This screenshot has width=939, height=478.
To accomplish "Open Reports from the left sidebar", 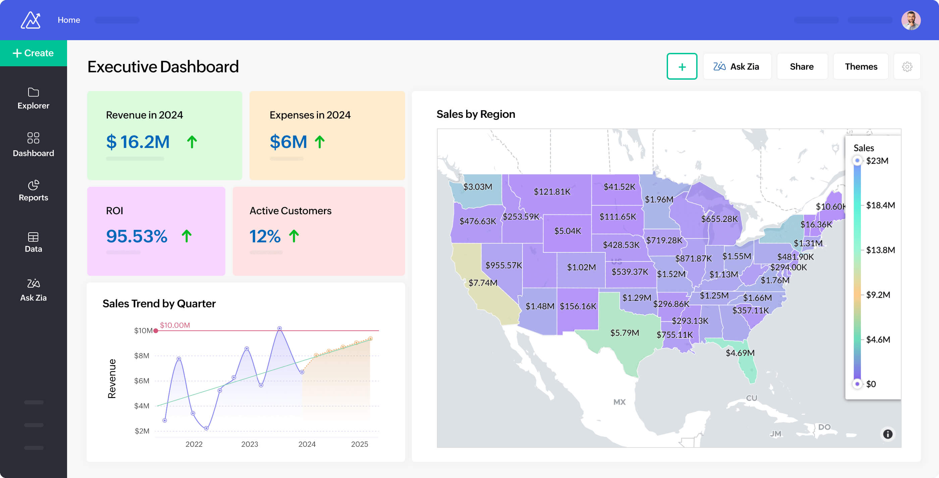I will coord(33,190).
